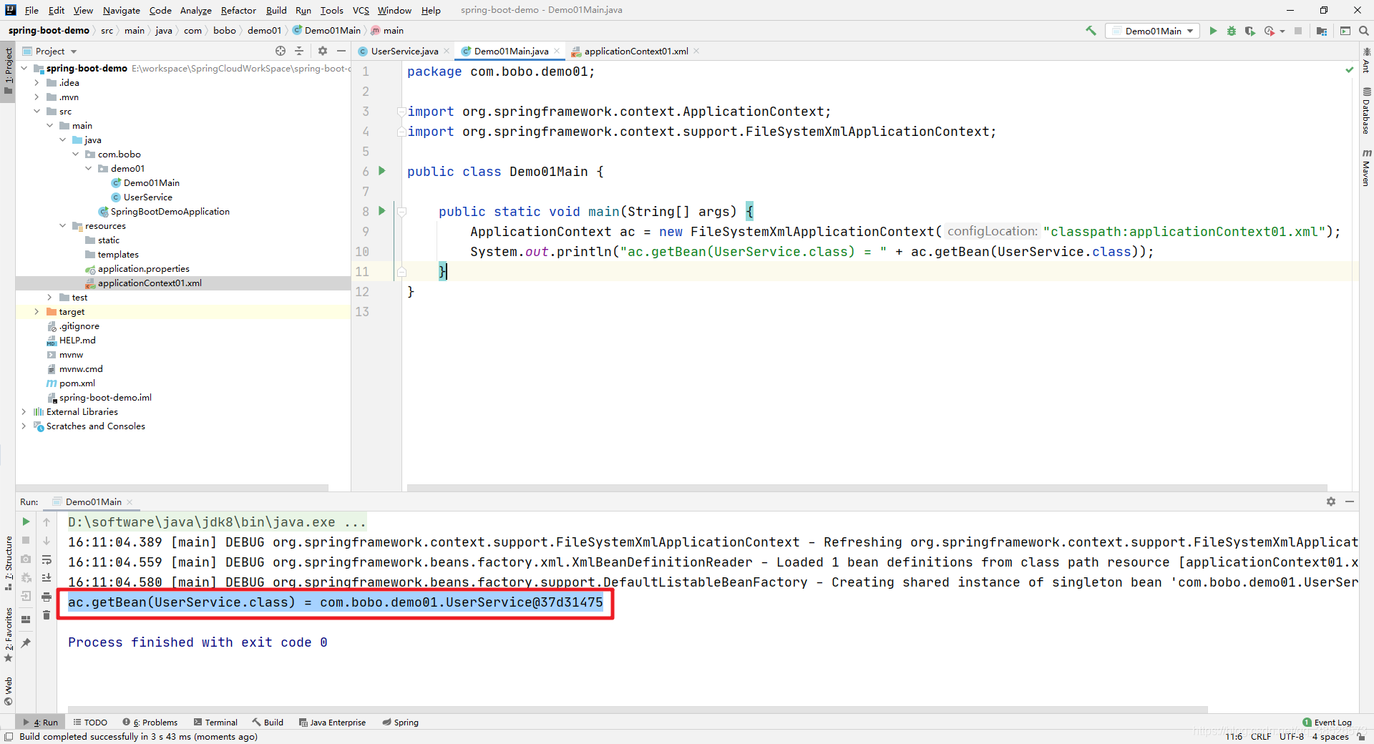Open the VCS menu
Image resolution: width=1374 pixels, height=744 pixels.
click(361, 10)
